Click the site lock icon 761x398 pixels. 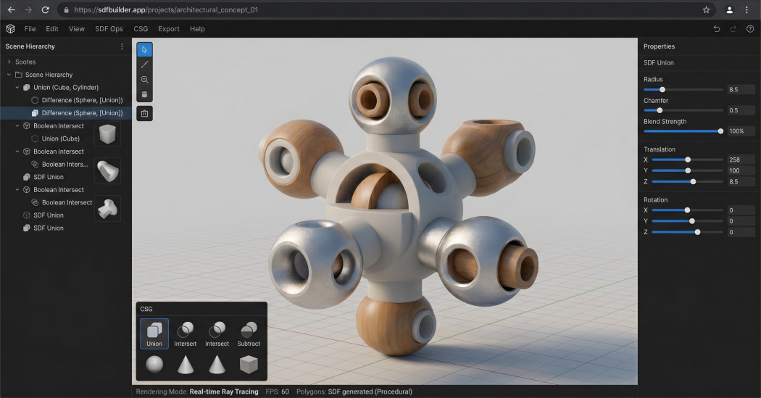(x=67, y=9)
